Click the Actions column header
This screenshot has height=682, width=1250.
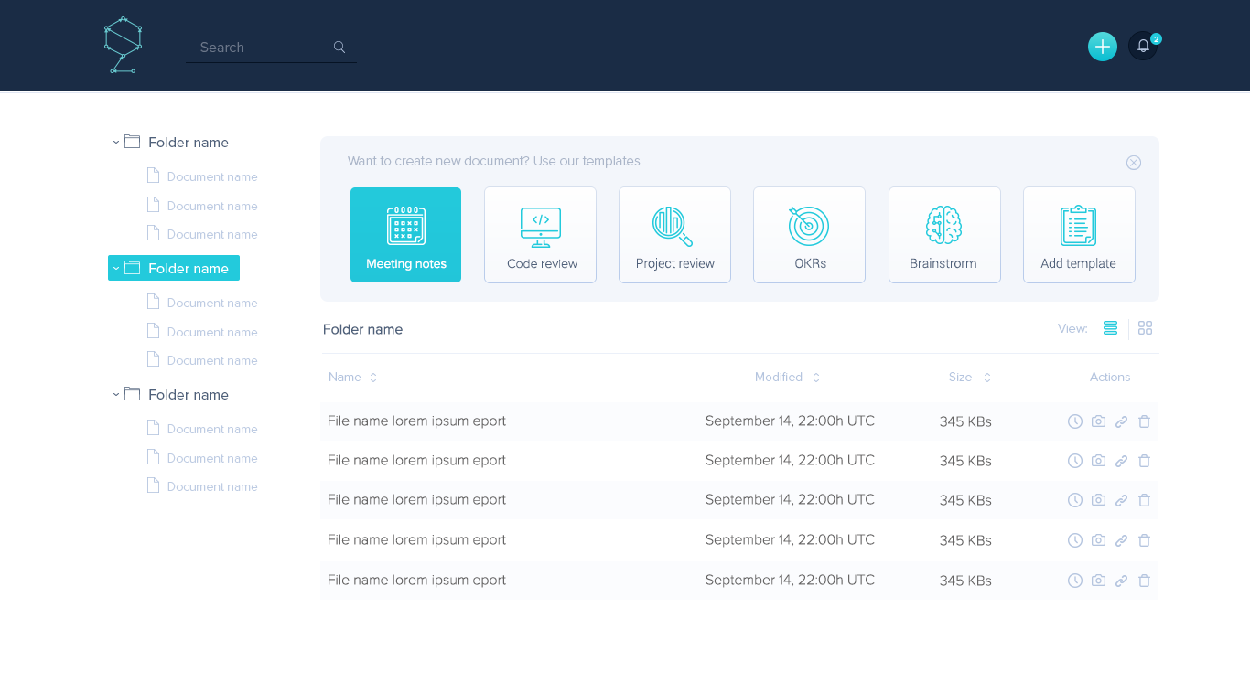click(x=1110, y=378)
